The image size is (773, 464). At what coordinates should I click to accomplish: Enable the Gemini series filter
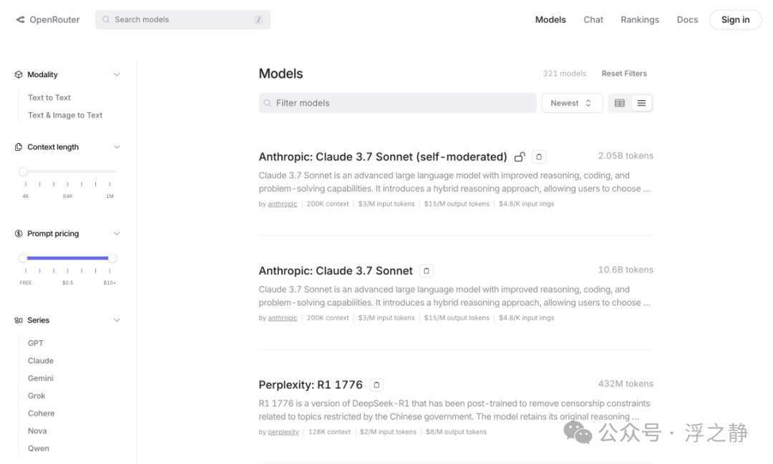pyautogui.click(x=41, y=378)
